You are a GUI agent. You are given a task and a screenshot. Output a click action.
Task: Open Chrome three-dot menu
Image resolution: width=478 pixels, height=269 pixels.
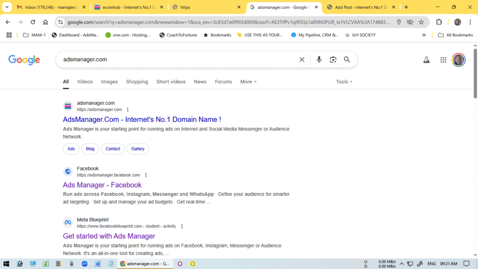coord(471,22)
